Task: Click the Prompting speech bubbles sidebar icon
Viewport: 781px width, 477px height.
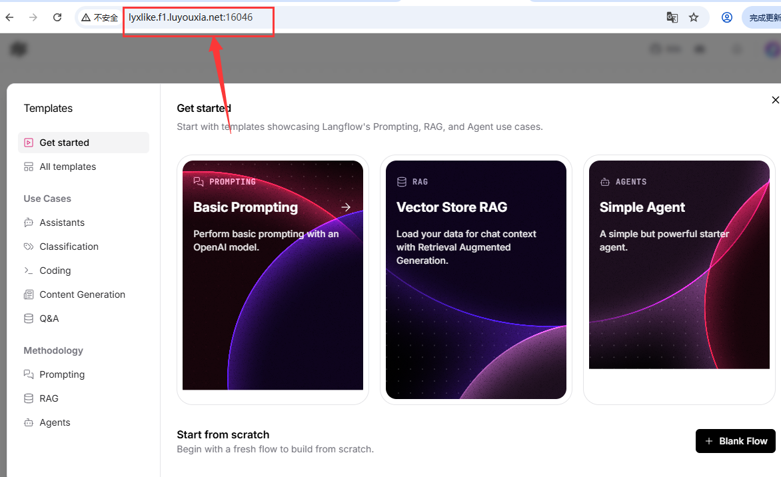Action: point(29,374)
